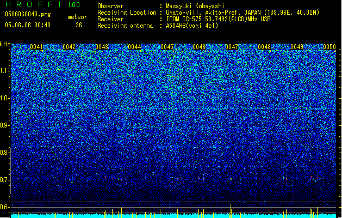
Task: Click the 0046 time marker
Action: (x=199, y=47)
